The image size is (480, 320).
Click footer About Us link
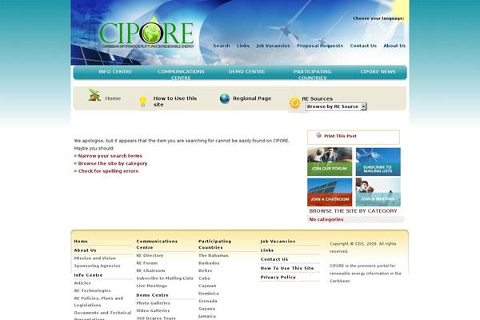pos(85,250)
